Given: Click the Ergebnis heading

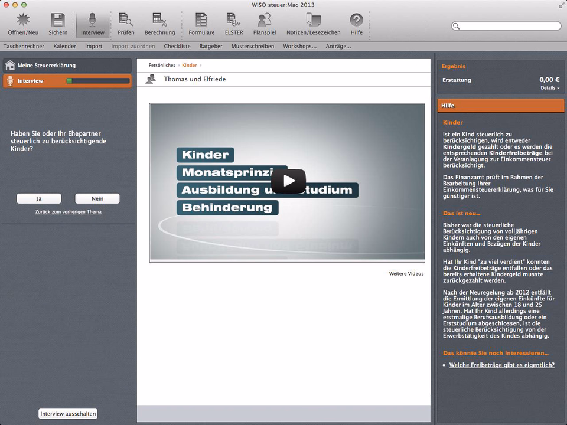Looking at the screenshot, I should point(454,66).
